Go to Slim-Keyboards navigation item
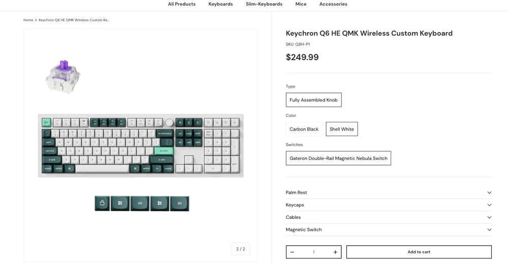 pos(264,4)
